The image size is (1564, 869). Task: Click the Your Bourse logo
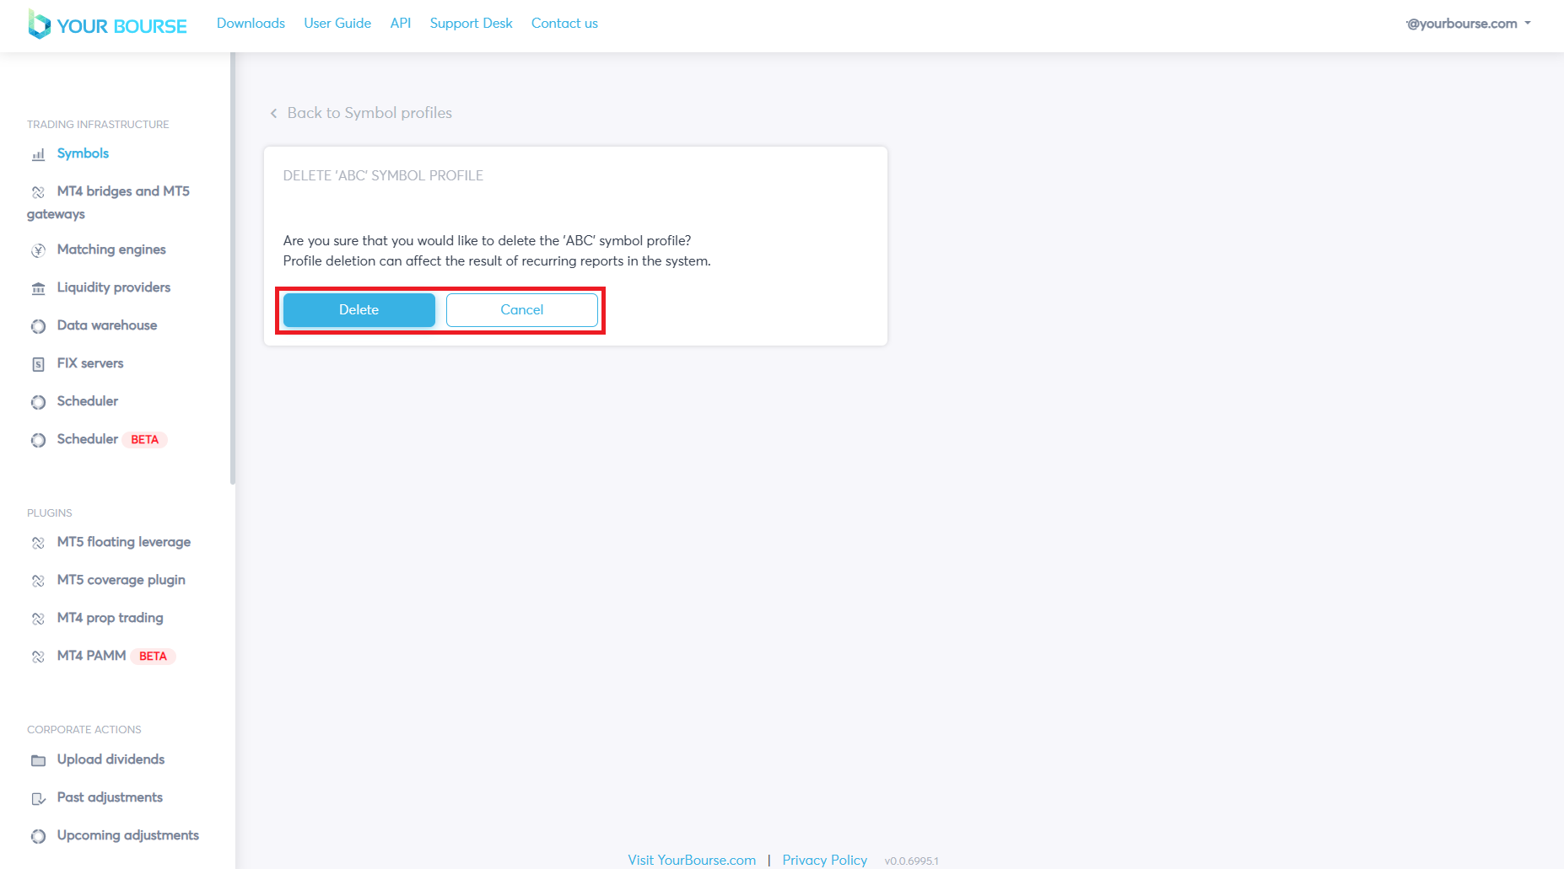point(107,24)
